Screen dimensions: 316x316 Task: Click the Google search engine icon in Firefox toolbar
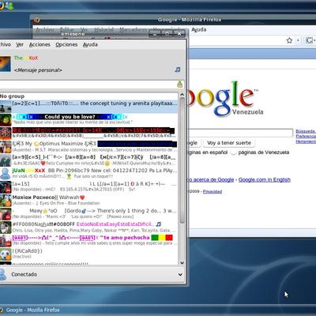(x=309, y=40)
